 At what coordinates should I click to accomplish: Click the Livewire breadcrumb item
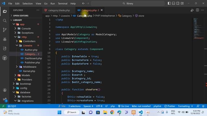[x=65, y=16]
